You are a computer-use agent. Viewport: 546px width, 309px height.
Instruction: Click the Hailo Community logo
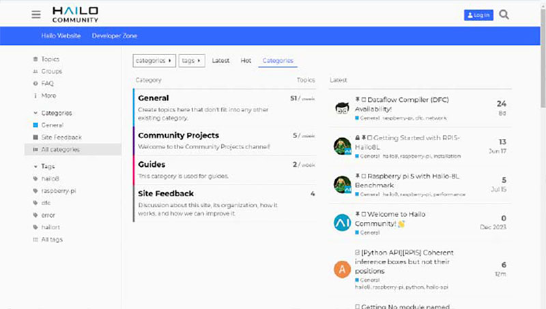pyautogui.click(x=75, y=14)
